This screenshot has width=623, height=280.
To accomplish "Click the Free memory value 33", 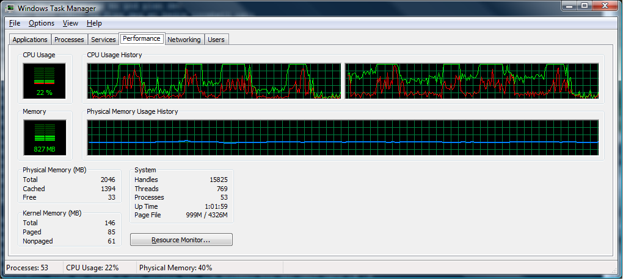I will tap(112, 198).
